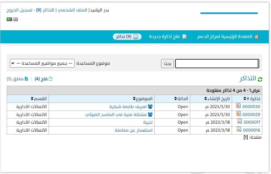Click the email source icon for ticket 0000029
The height and width of the screenshot is (174, 271).
coord(238,113)
